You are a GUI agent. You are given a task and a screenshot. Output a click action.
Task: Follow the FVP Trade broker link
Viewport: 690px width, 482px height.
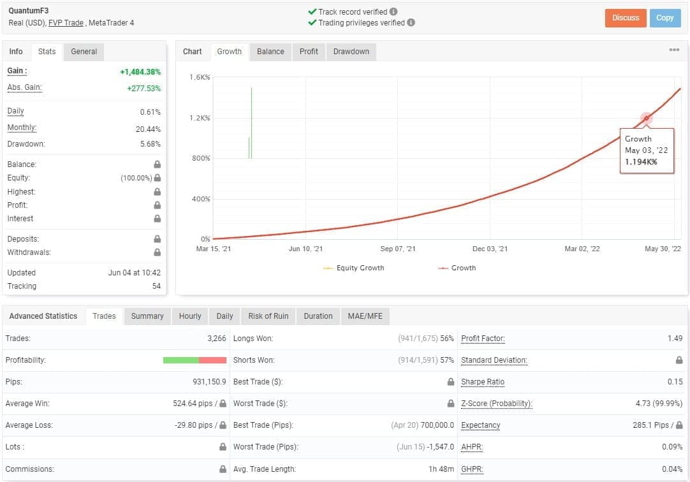tap(66, 23)
